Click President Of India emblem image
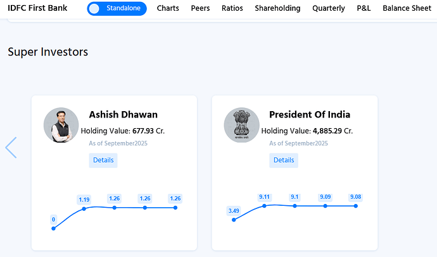Viewport: 437px width, 257px height. pyautogui.click(x=241, y=125)
